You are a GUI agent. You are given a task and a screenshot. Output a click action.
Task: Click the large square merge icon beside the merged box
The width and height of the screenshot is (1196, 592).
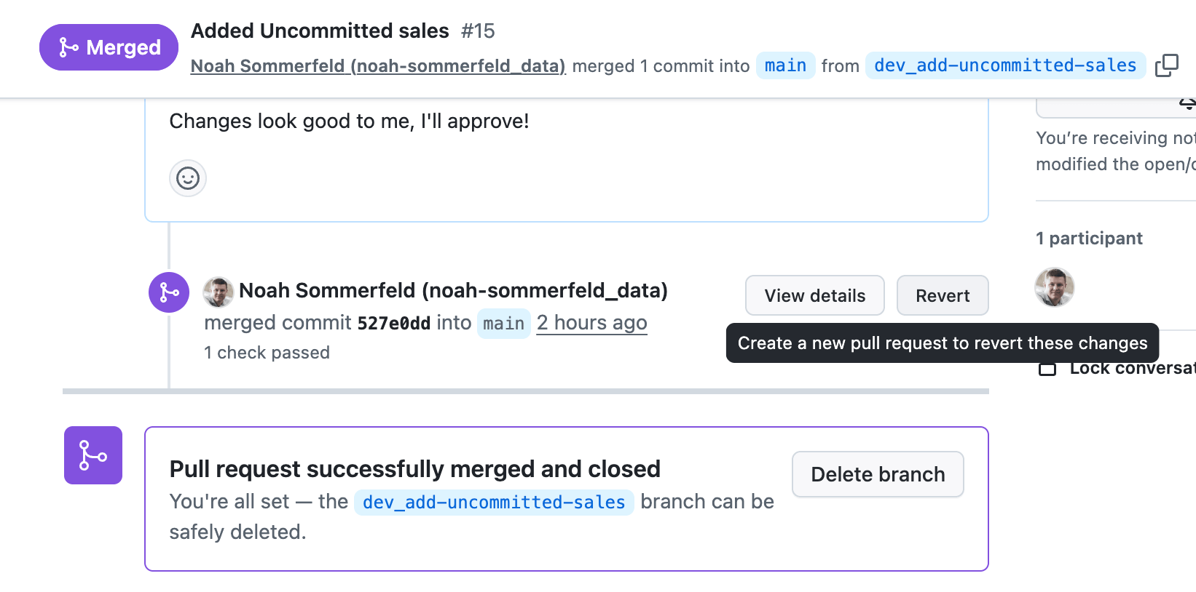[x=93, y=455]
